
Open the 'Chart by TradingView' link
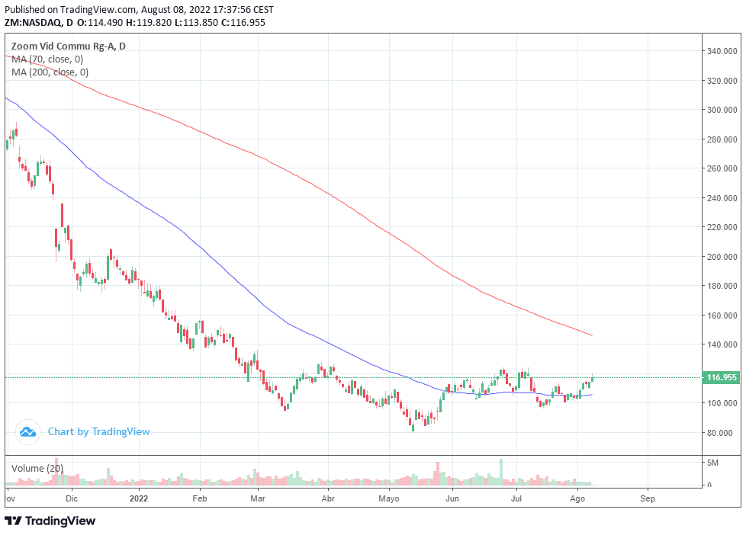pos(99,432)
